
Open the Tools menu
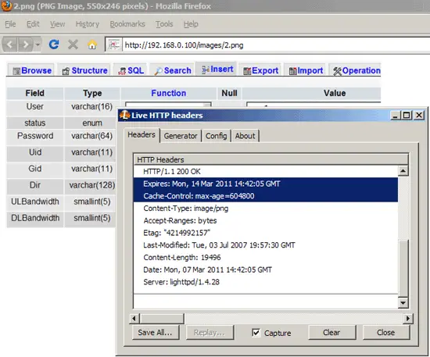click(x=164, y=24)
